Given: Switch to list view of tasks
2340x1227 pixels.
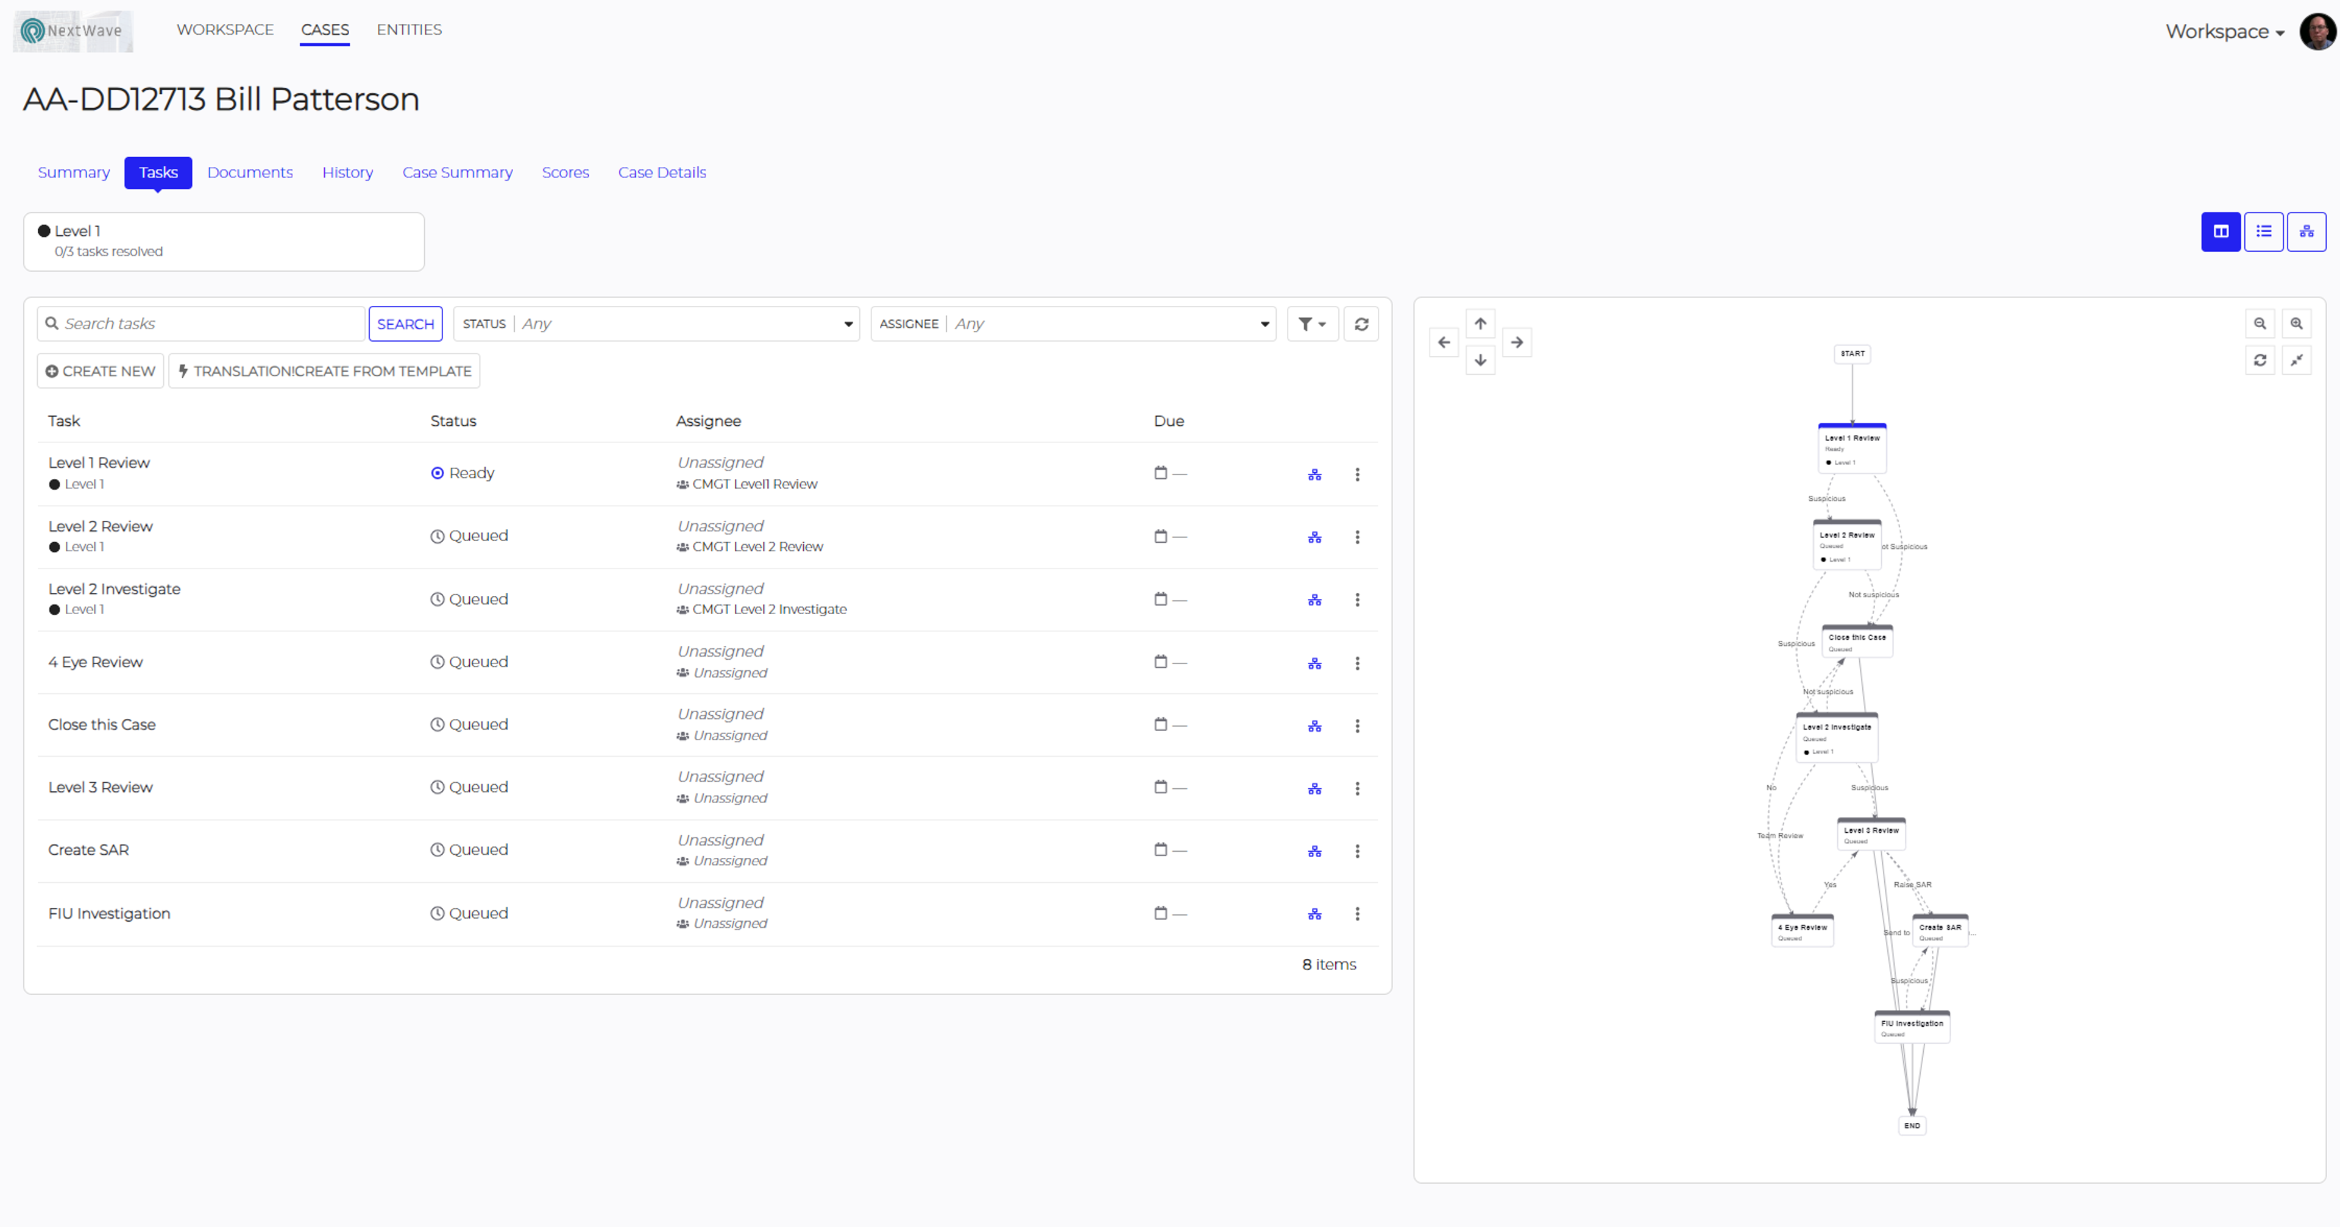Looking at the screenshot, I should (2263, 232).
